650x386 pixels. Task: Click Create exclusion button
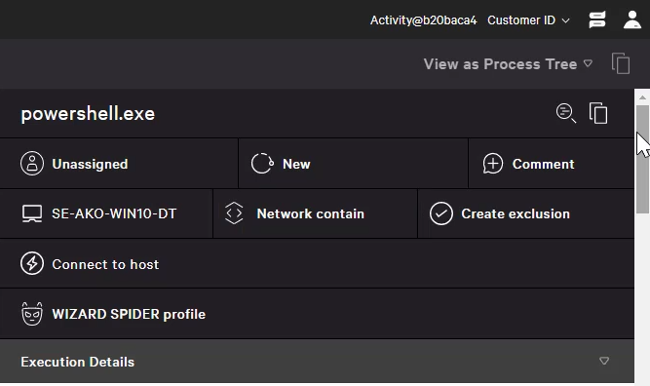(x=525, y=213)
